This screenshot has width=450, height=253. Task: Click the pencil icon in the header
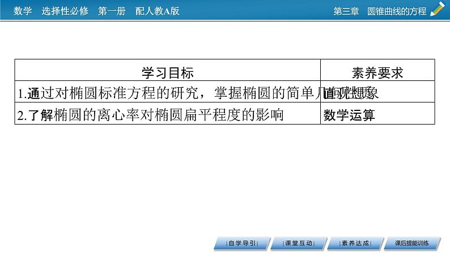tap(438, 10)
